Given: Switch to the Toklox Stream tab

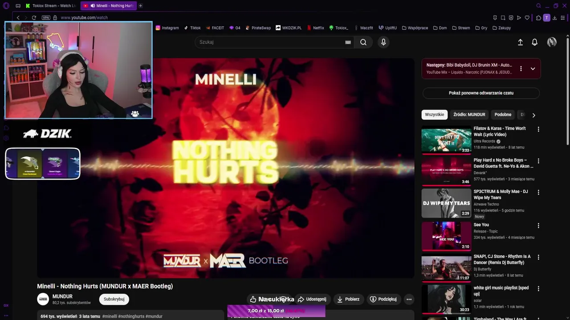Looking at the screenshot, I should [50, 6].
